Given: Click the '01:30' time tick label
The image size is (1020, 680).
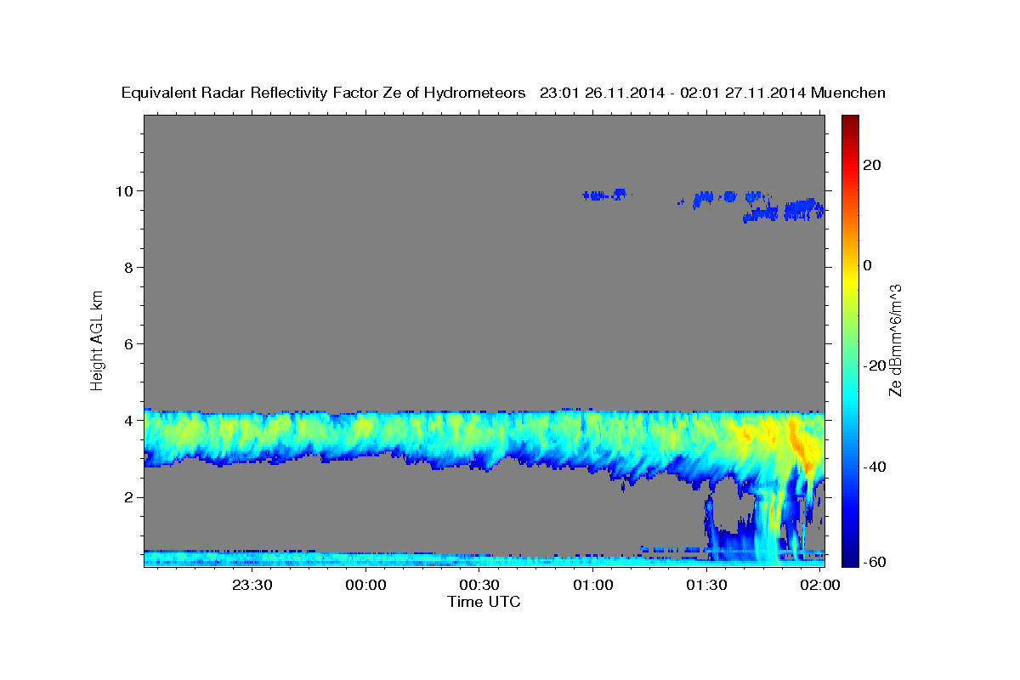Looking at the screenshot, I should coord(706,585).
